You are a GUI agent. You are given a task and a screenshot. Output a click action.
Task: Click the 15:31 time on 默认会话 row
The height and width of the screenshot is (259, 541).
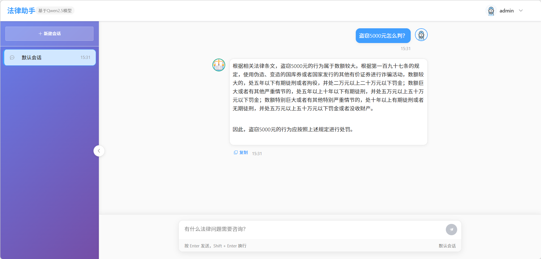85,57
